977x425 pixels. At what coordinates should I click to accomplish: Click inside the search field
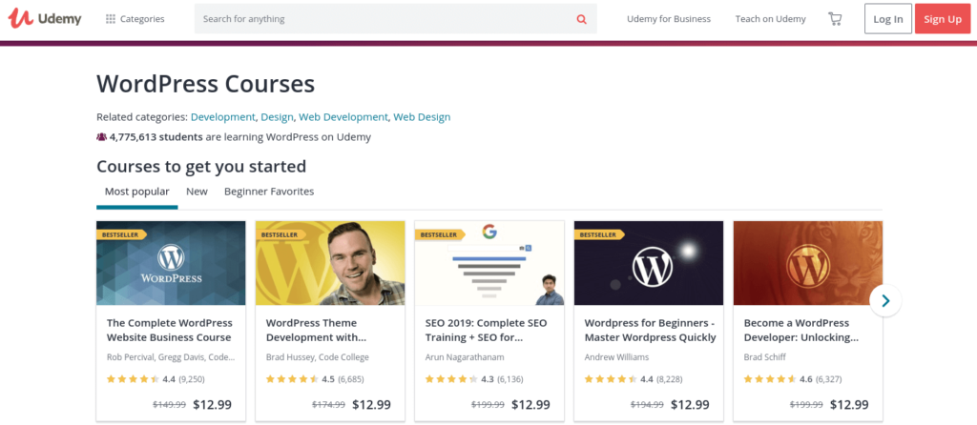pos(382,19)
